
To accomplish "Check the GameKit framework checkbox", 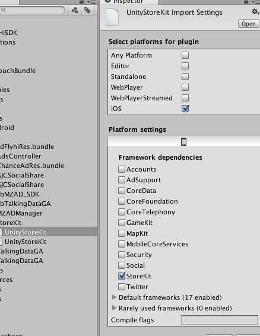I will point(122,223).
